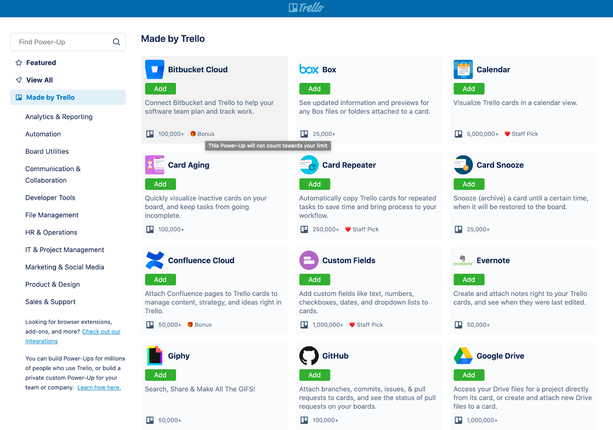Open the HR & Operations category
The image size is (613, 430).
click(x=51, y=232)
